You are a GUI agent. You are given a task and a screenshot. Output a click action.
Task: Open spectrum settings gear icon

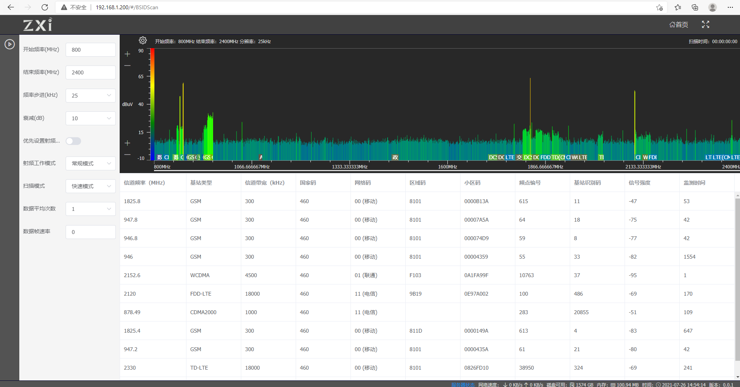coord(143,40)
